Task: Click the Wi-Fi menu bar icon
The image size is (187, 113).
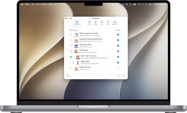Action: [139, 4]
